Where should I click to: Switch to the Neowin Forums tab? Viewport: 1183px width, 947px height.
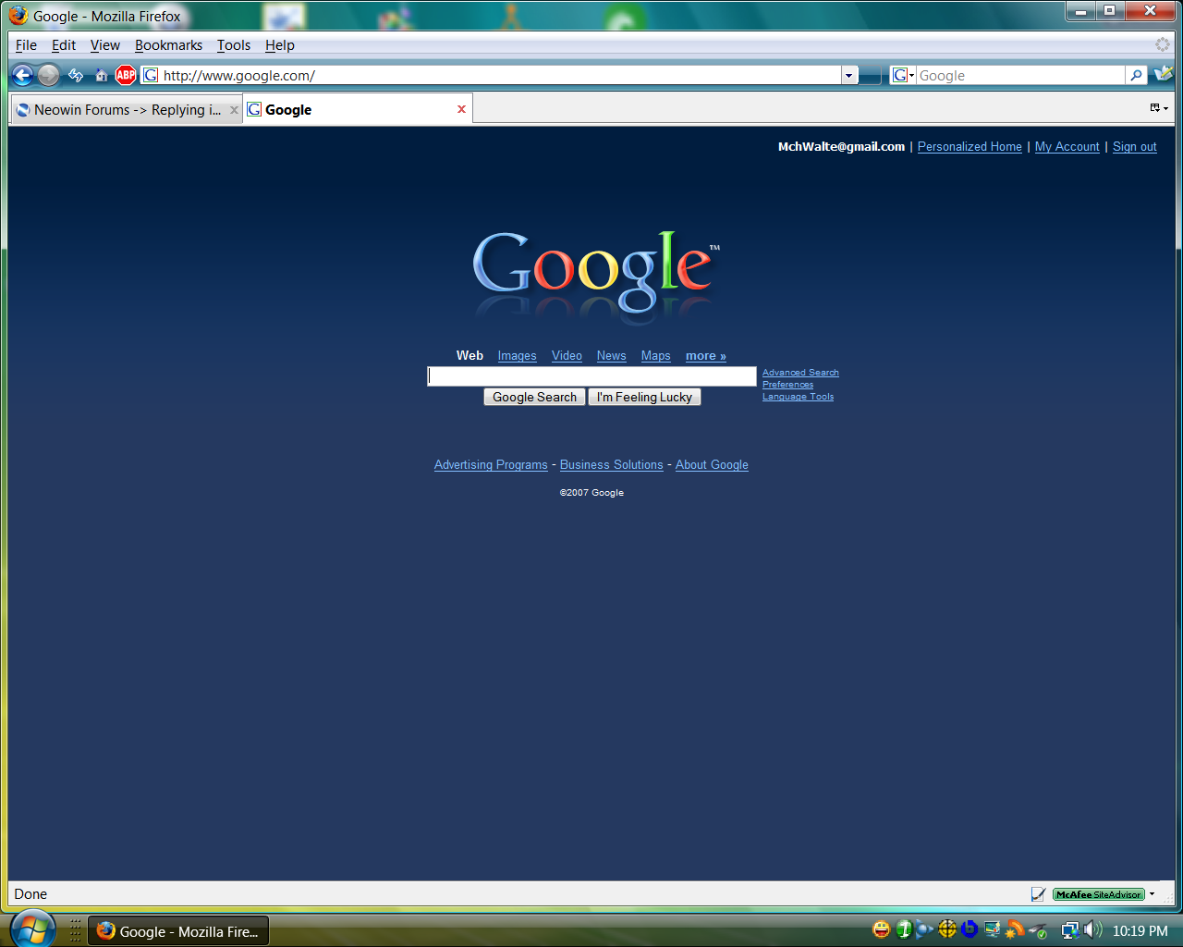(127, 109)
